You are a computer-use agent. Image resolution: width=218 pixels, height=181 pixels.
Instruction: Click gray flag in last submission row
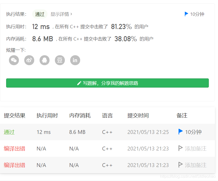click(x=180, y=165)
